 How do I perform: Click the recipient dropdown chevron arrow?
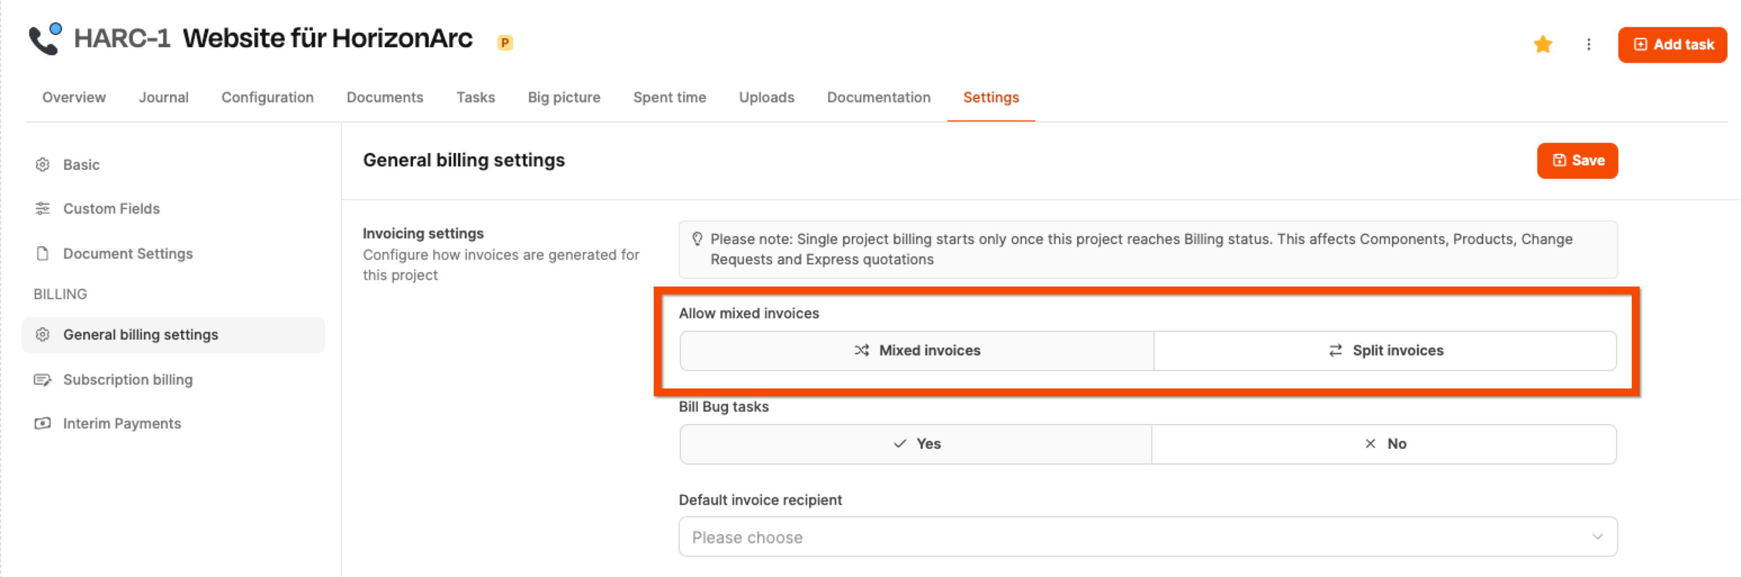click(x=1597, y=537)
